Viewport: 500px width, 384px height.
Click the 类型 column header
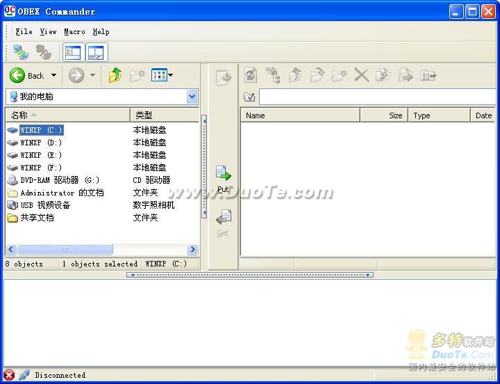coord(164,115)
